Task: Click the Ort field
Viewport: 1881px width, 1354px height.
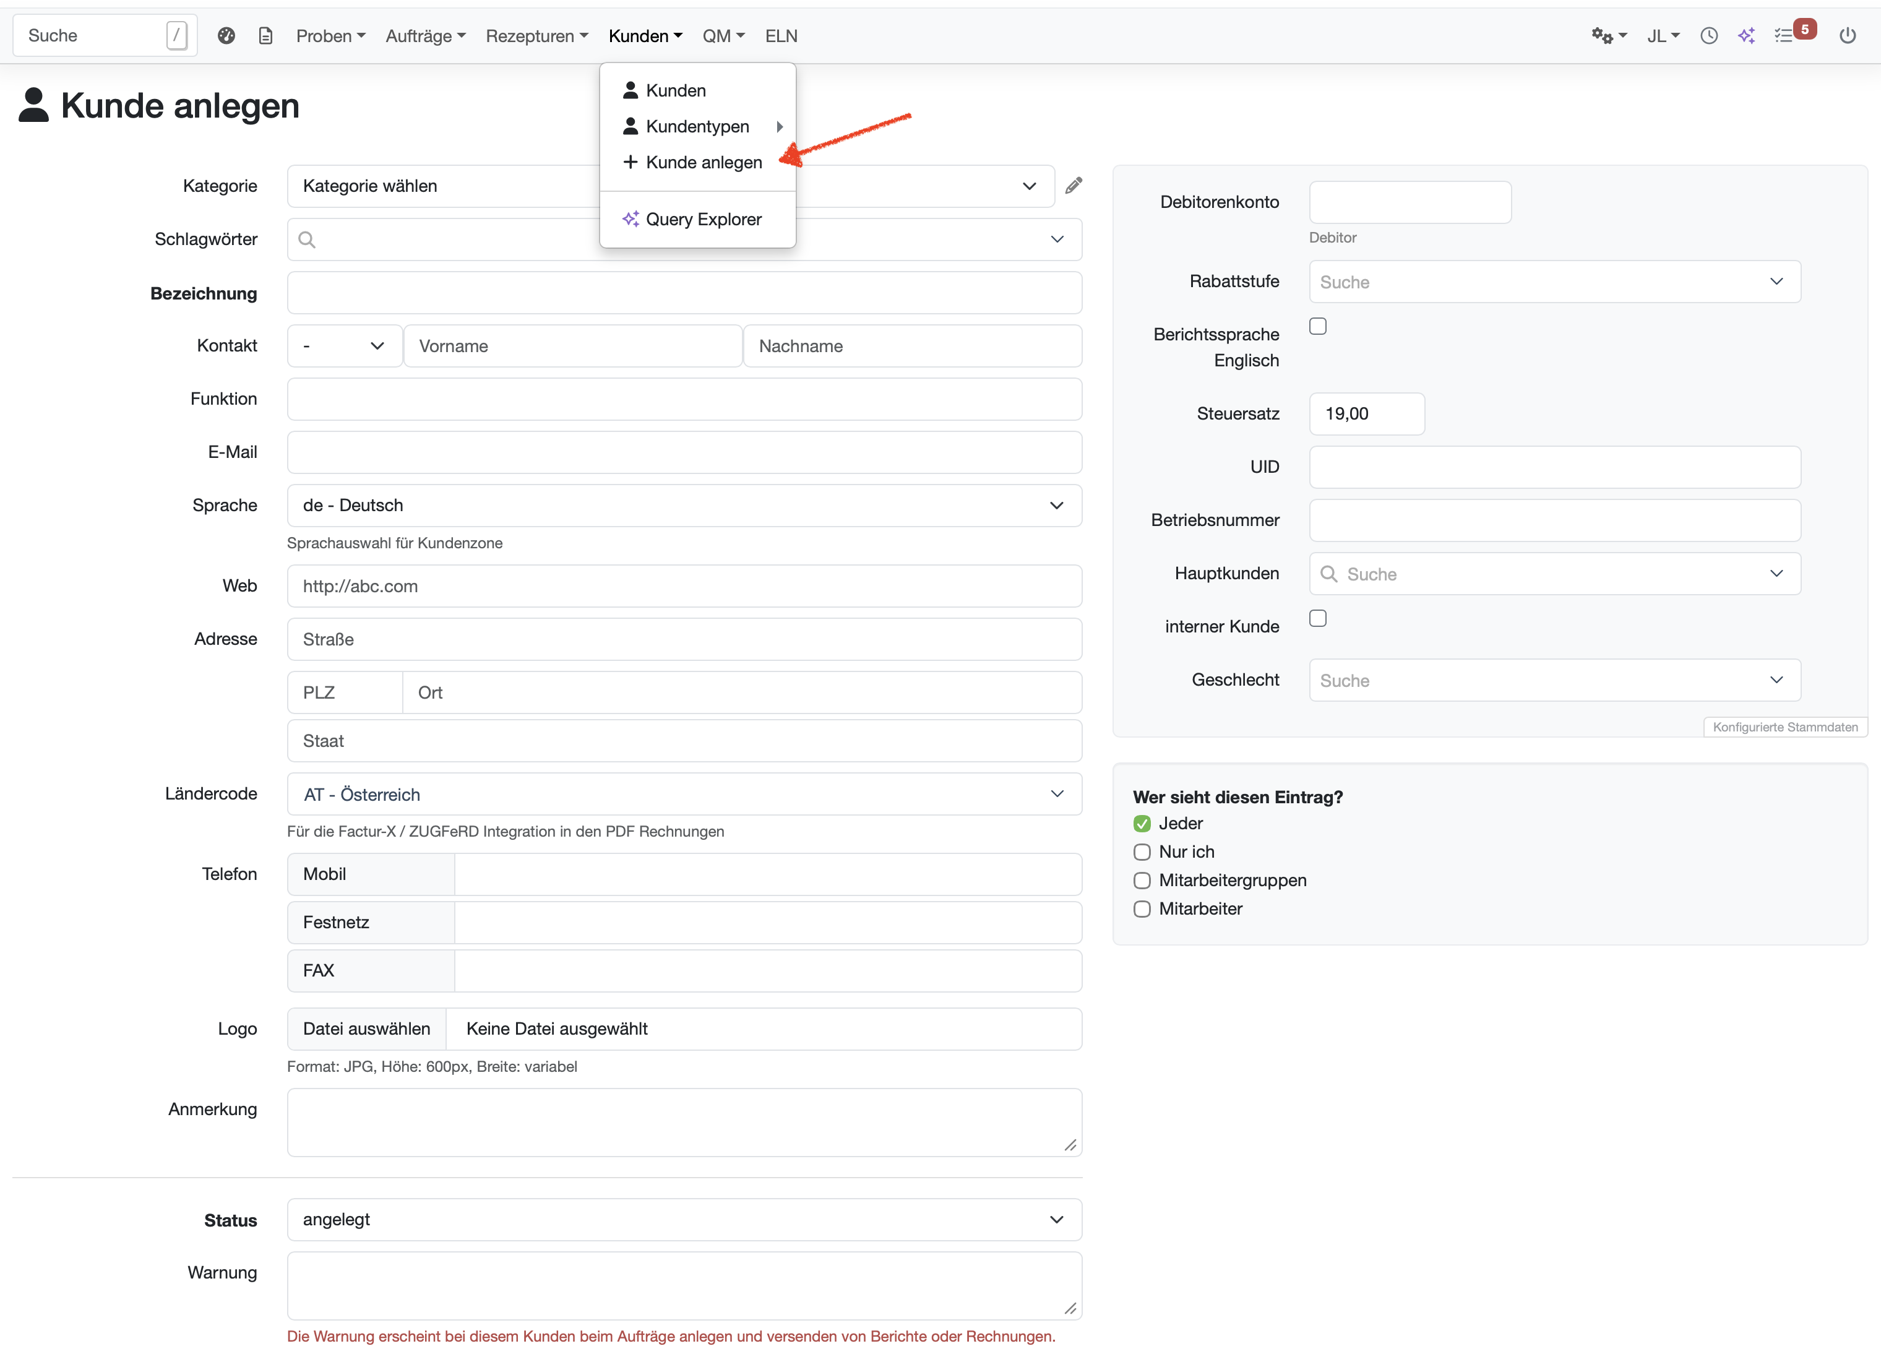Action: click(x=742, y=692)
